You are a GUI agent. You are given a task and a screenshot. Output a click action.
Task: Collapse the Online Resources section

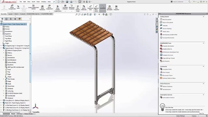click(203, 84)
